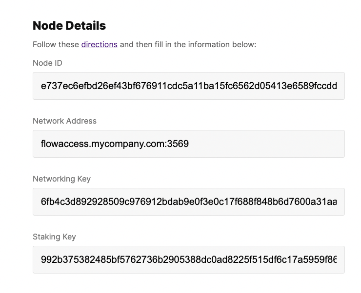Open the directions link
This screenshot has height=293, width=361.
coord(99,44)
